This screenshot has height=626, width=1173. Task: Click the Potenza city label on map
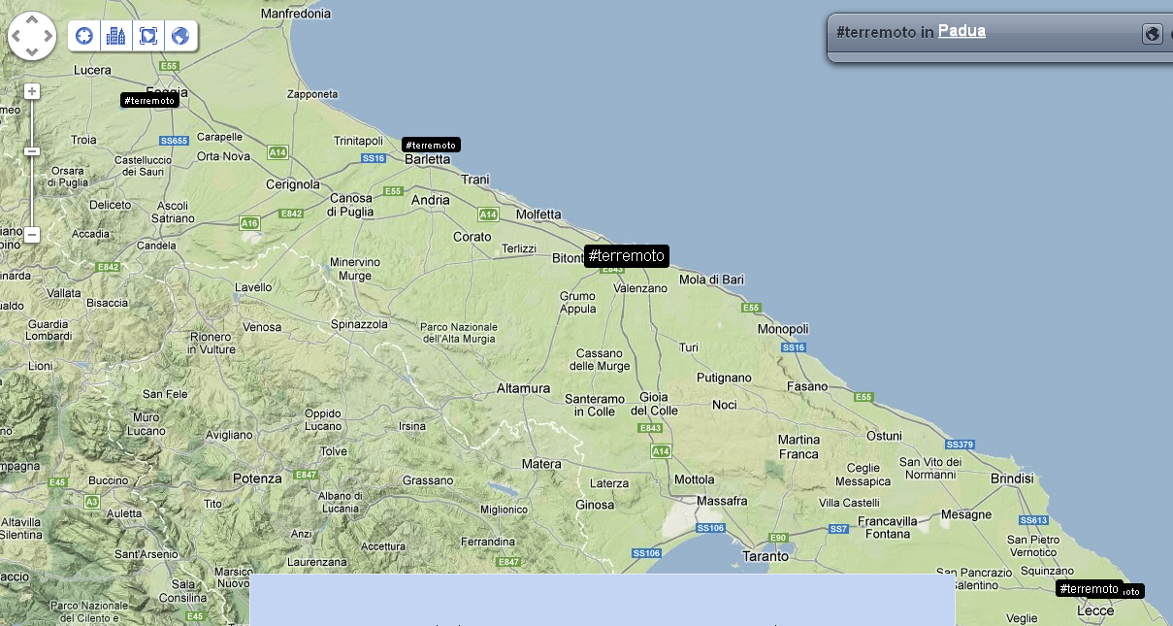(x=257, y=478)
